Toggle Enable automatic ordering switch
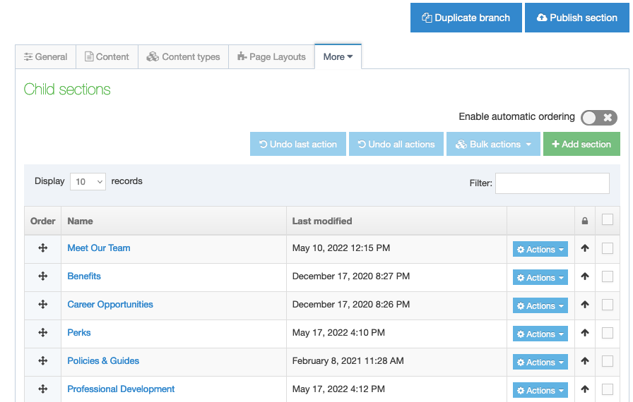This screenshot has width=633, height=402. coord(598,118)
